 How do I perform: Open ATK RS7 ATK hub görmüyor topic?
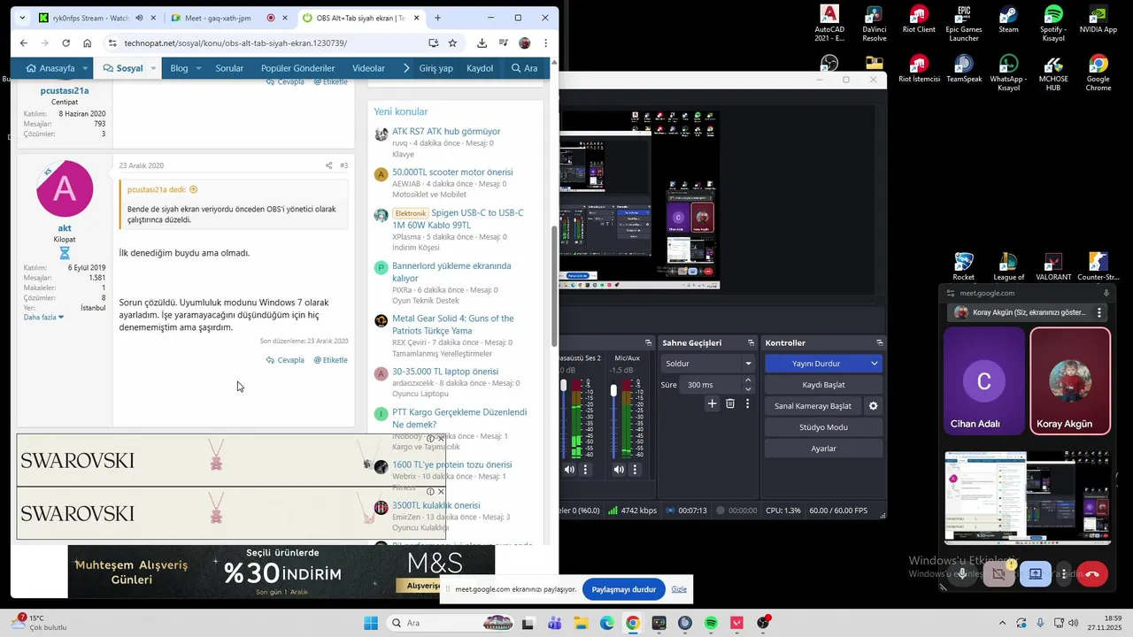coord(446,131)
